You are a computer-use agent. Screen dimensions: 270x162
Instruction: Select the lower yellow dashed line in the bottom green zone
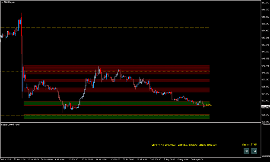(105, 116)
